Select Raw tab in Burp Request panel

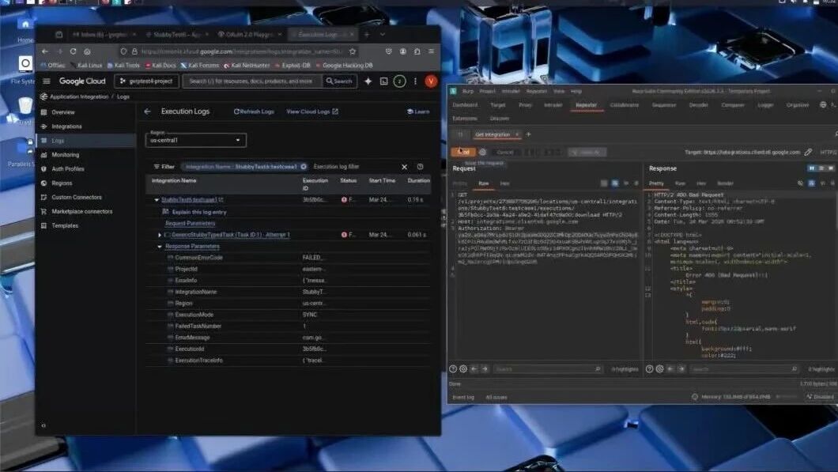pyautogui.click(x=483, y=183)
